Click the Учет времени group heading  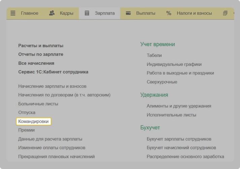tap(158, 44)
